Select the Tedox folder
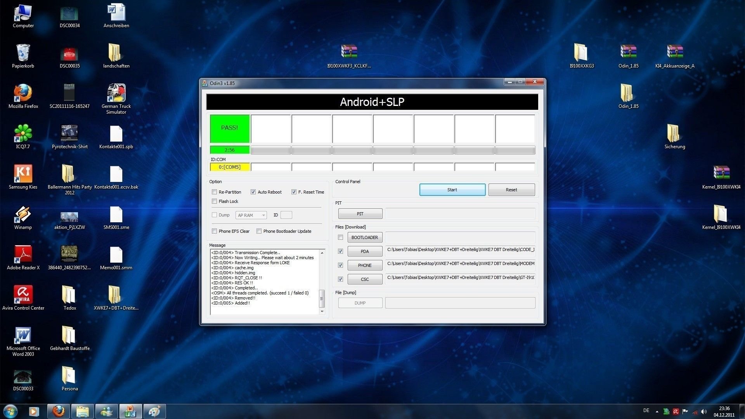Screen dimensions: 745x419 (69, 298)
